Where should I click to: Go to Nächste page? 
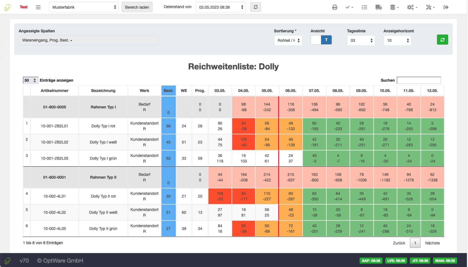[x=432, y=243]
